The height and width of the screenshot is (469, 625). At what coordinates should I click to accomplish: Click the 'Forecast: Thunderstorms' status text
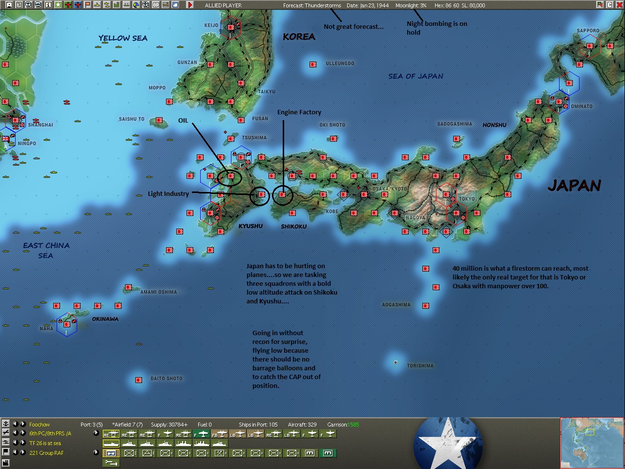pos(312,5)
